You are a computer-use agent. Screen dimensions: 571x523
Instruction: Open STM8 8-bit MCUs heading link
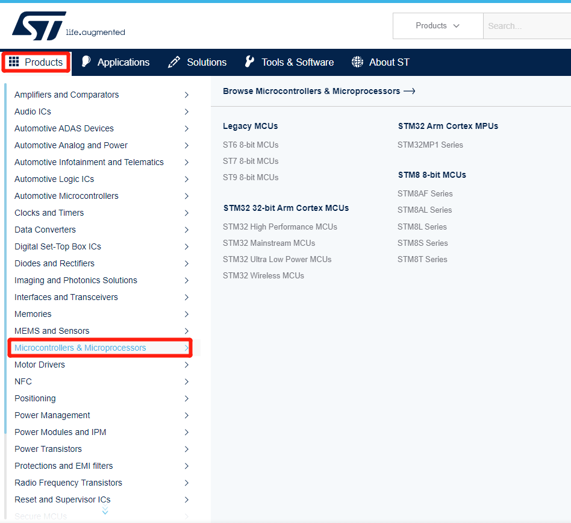click(432, 175)
